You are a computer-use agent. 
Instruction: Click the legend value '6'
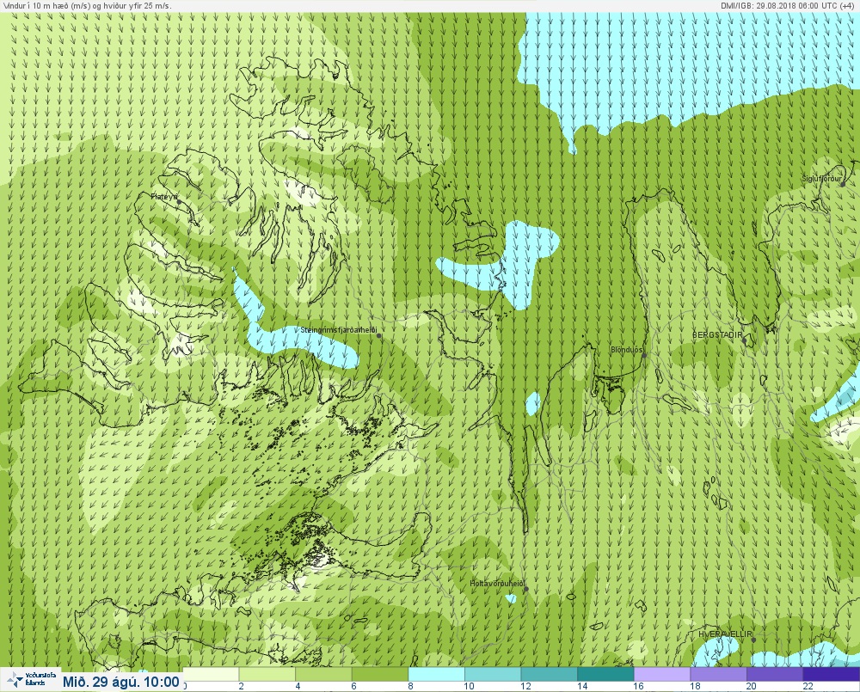(353, 686)
